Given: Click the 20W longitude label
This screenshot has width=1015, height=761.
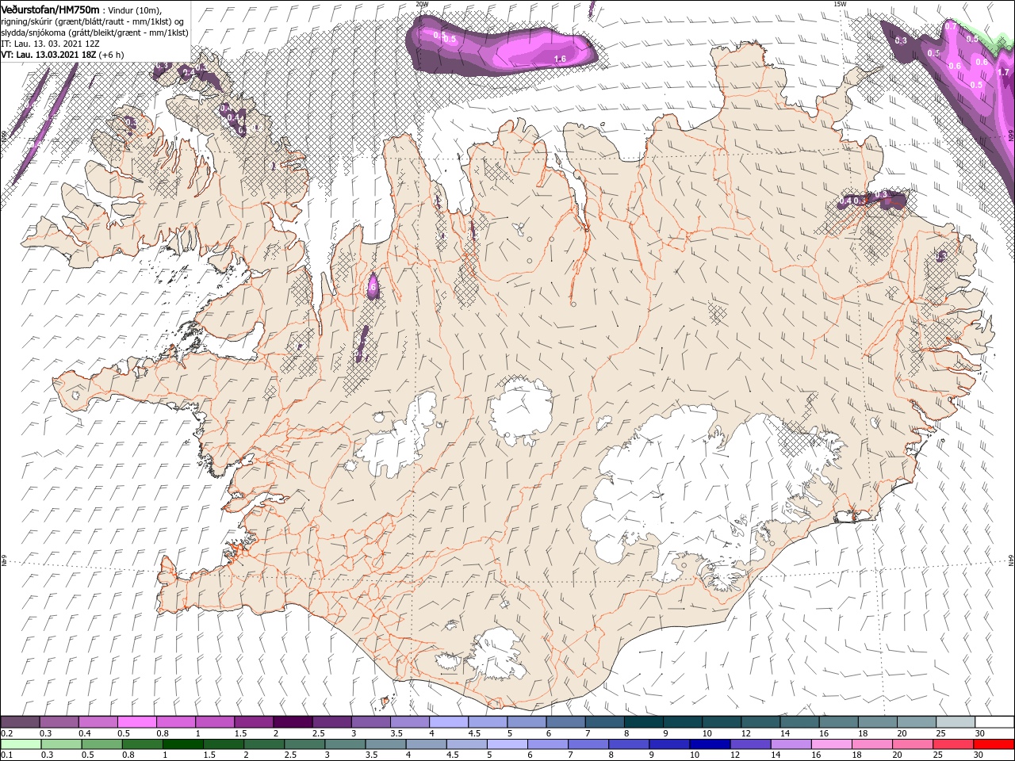Looking at the screenshot, I should tap(421, 3).
